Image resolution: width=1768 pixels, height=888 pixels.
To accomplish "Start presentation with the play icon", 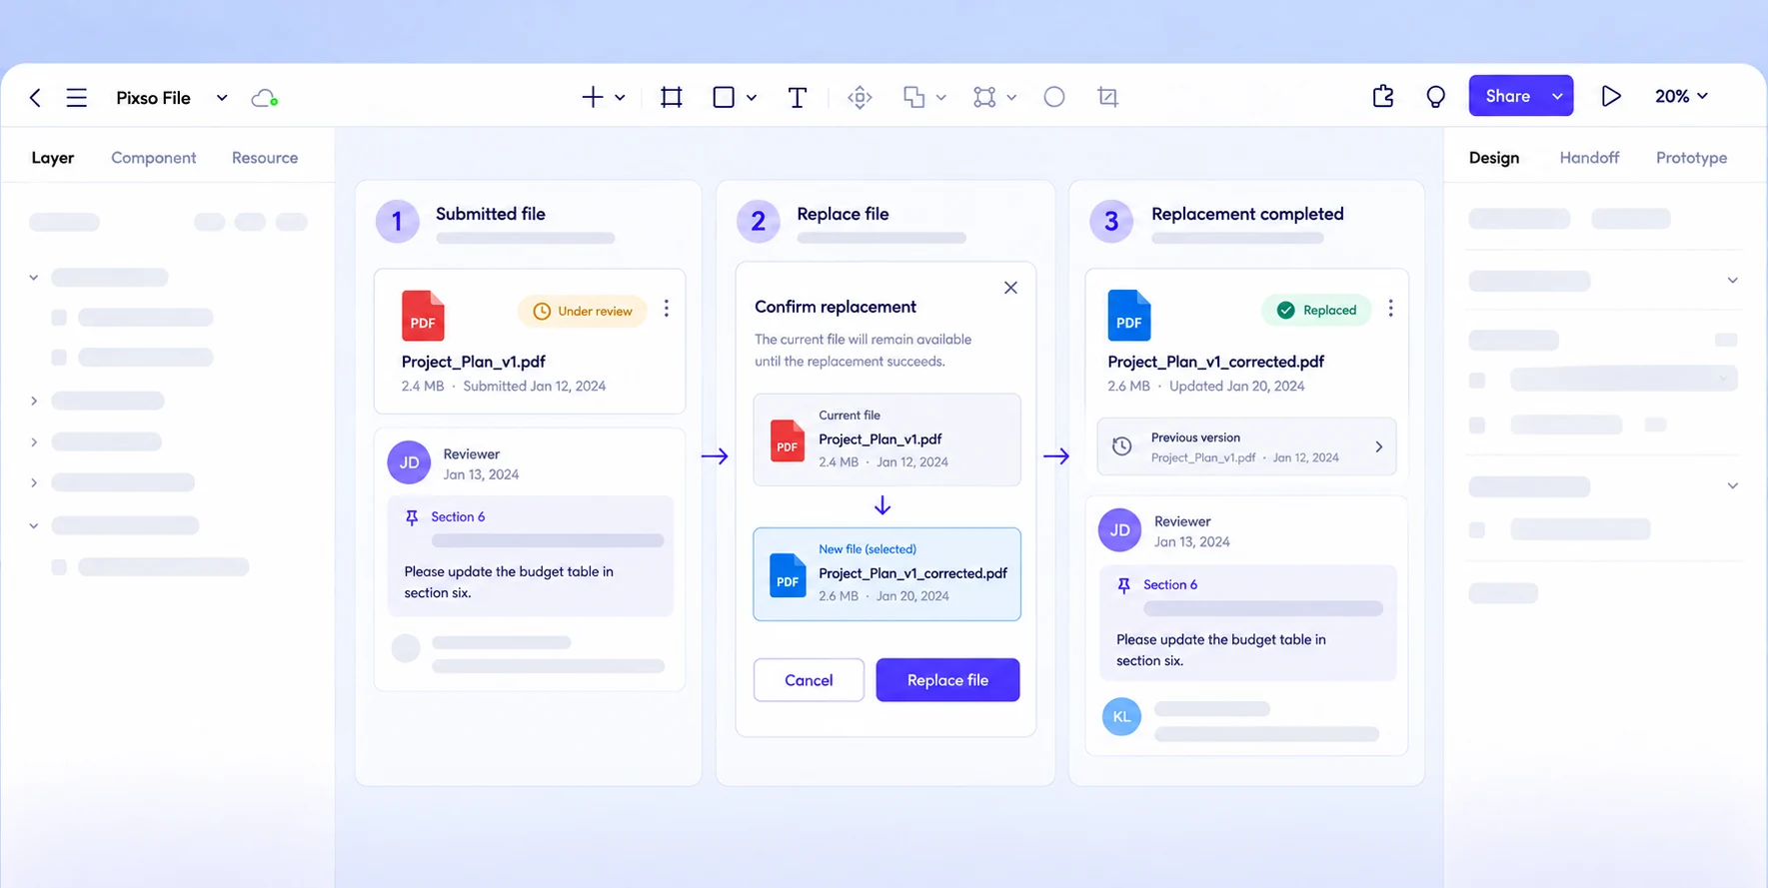I will tap(1610, 96).
